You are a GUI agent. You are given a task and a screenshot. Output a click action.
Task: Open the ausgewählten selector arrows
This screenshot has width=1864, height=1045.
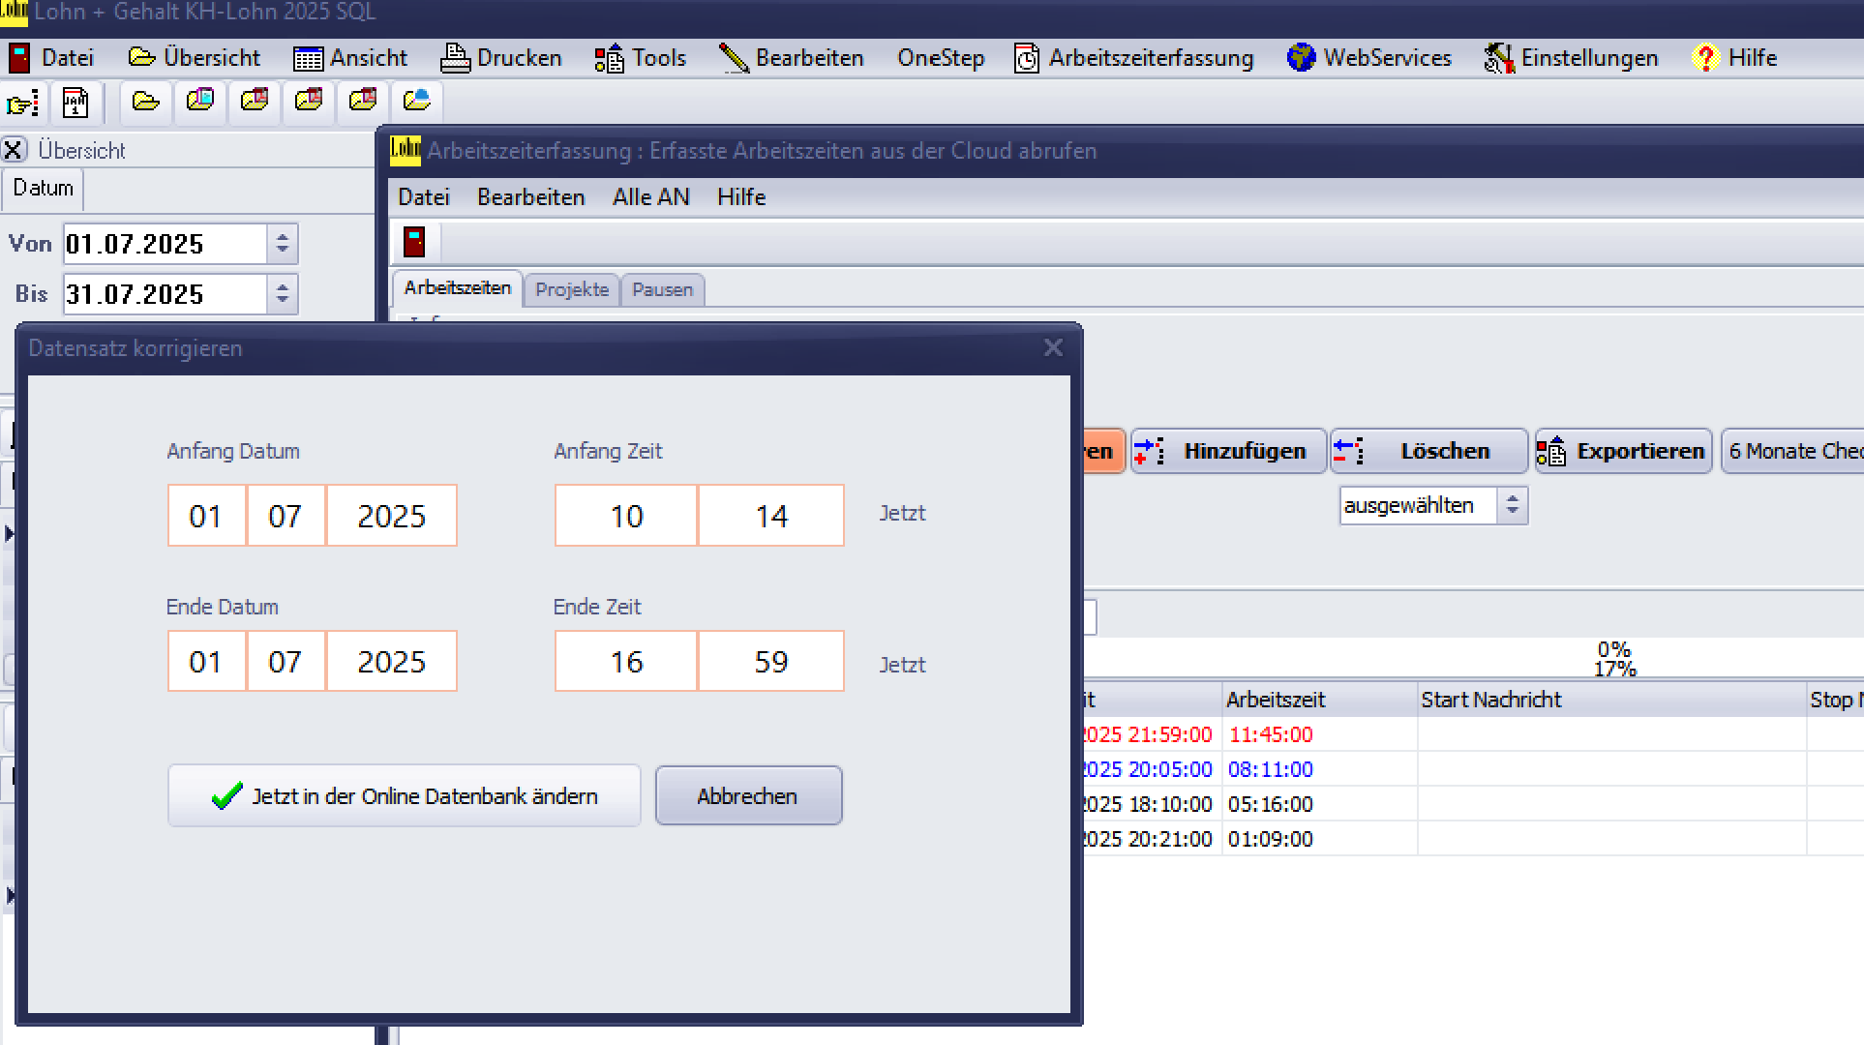pos(1512,505)
